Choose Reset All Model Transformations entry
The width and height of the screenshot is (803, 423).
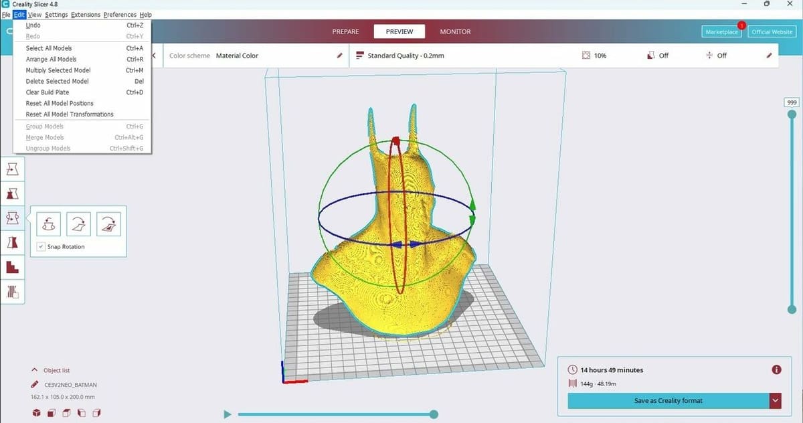point(84,114)
